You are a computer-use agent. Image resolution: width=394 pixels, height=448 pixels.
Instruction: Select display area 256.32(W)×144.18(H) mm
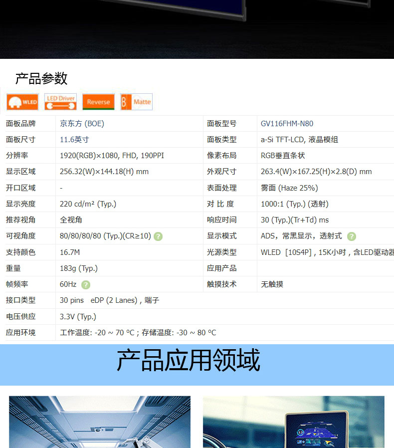click(x=104, y=172)
